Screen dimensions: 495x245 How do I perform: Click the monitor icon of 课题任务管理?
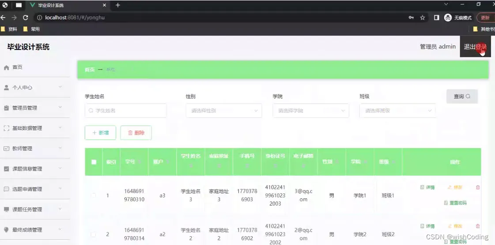click(6, 209)
